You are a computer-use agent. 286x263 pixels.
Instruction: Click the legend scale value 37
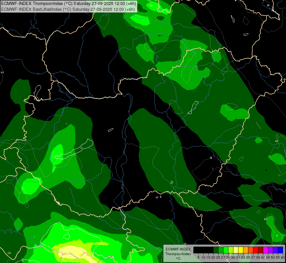pyautogui.click(x=253, y=257)
